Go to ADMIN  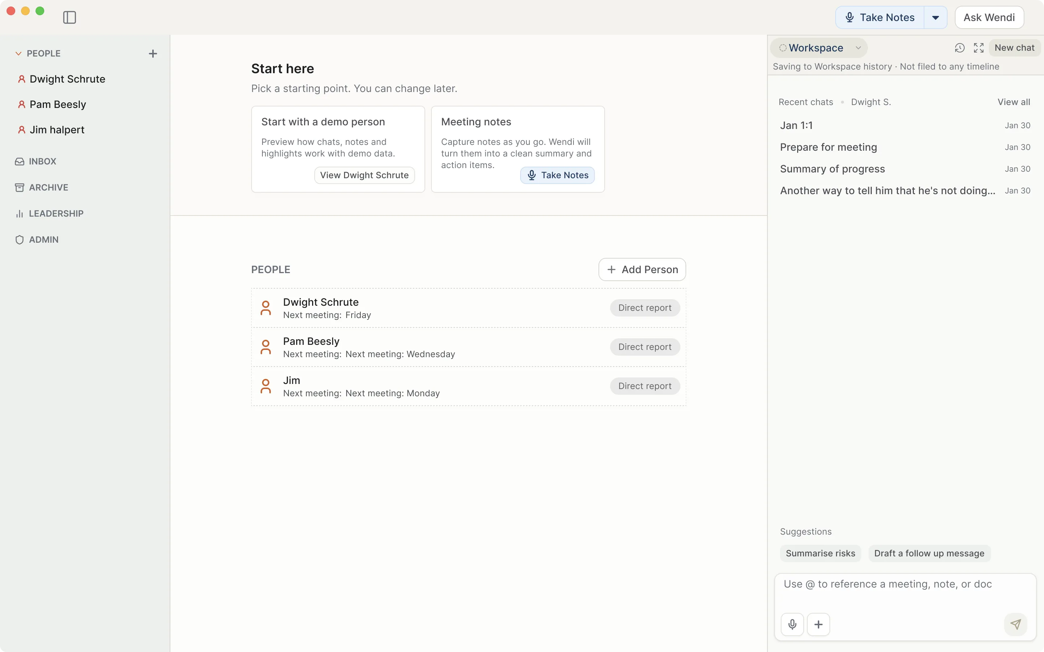(x=37, y=240)
